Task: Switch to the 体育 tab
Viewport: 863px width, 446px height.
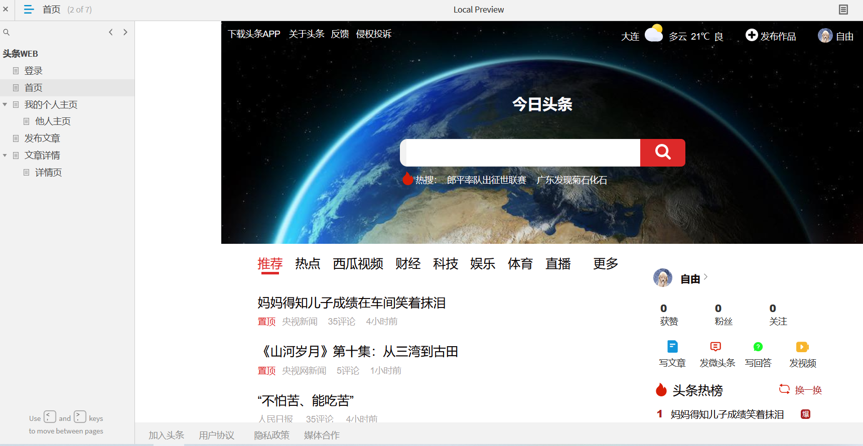Action: 520,263
